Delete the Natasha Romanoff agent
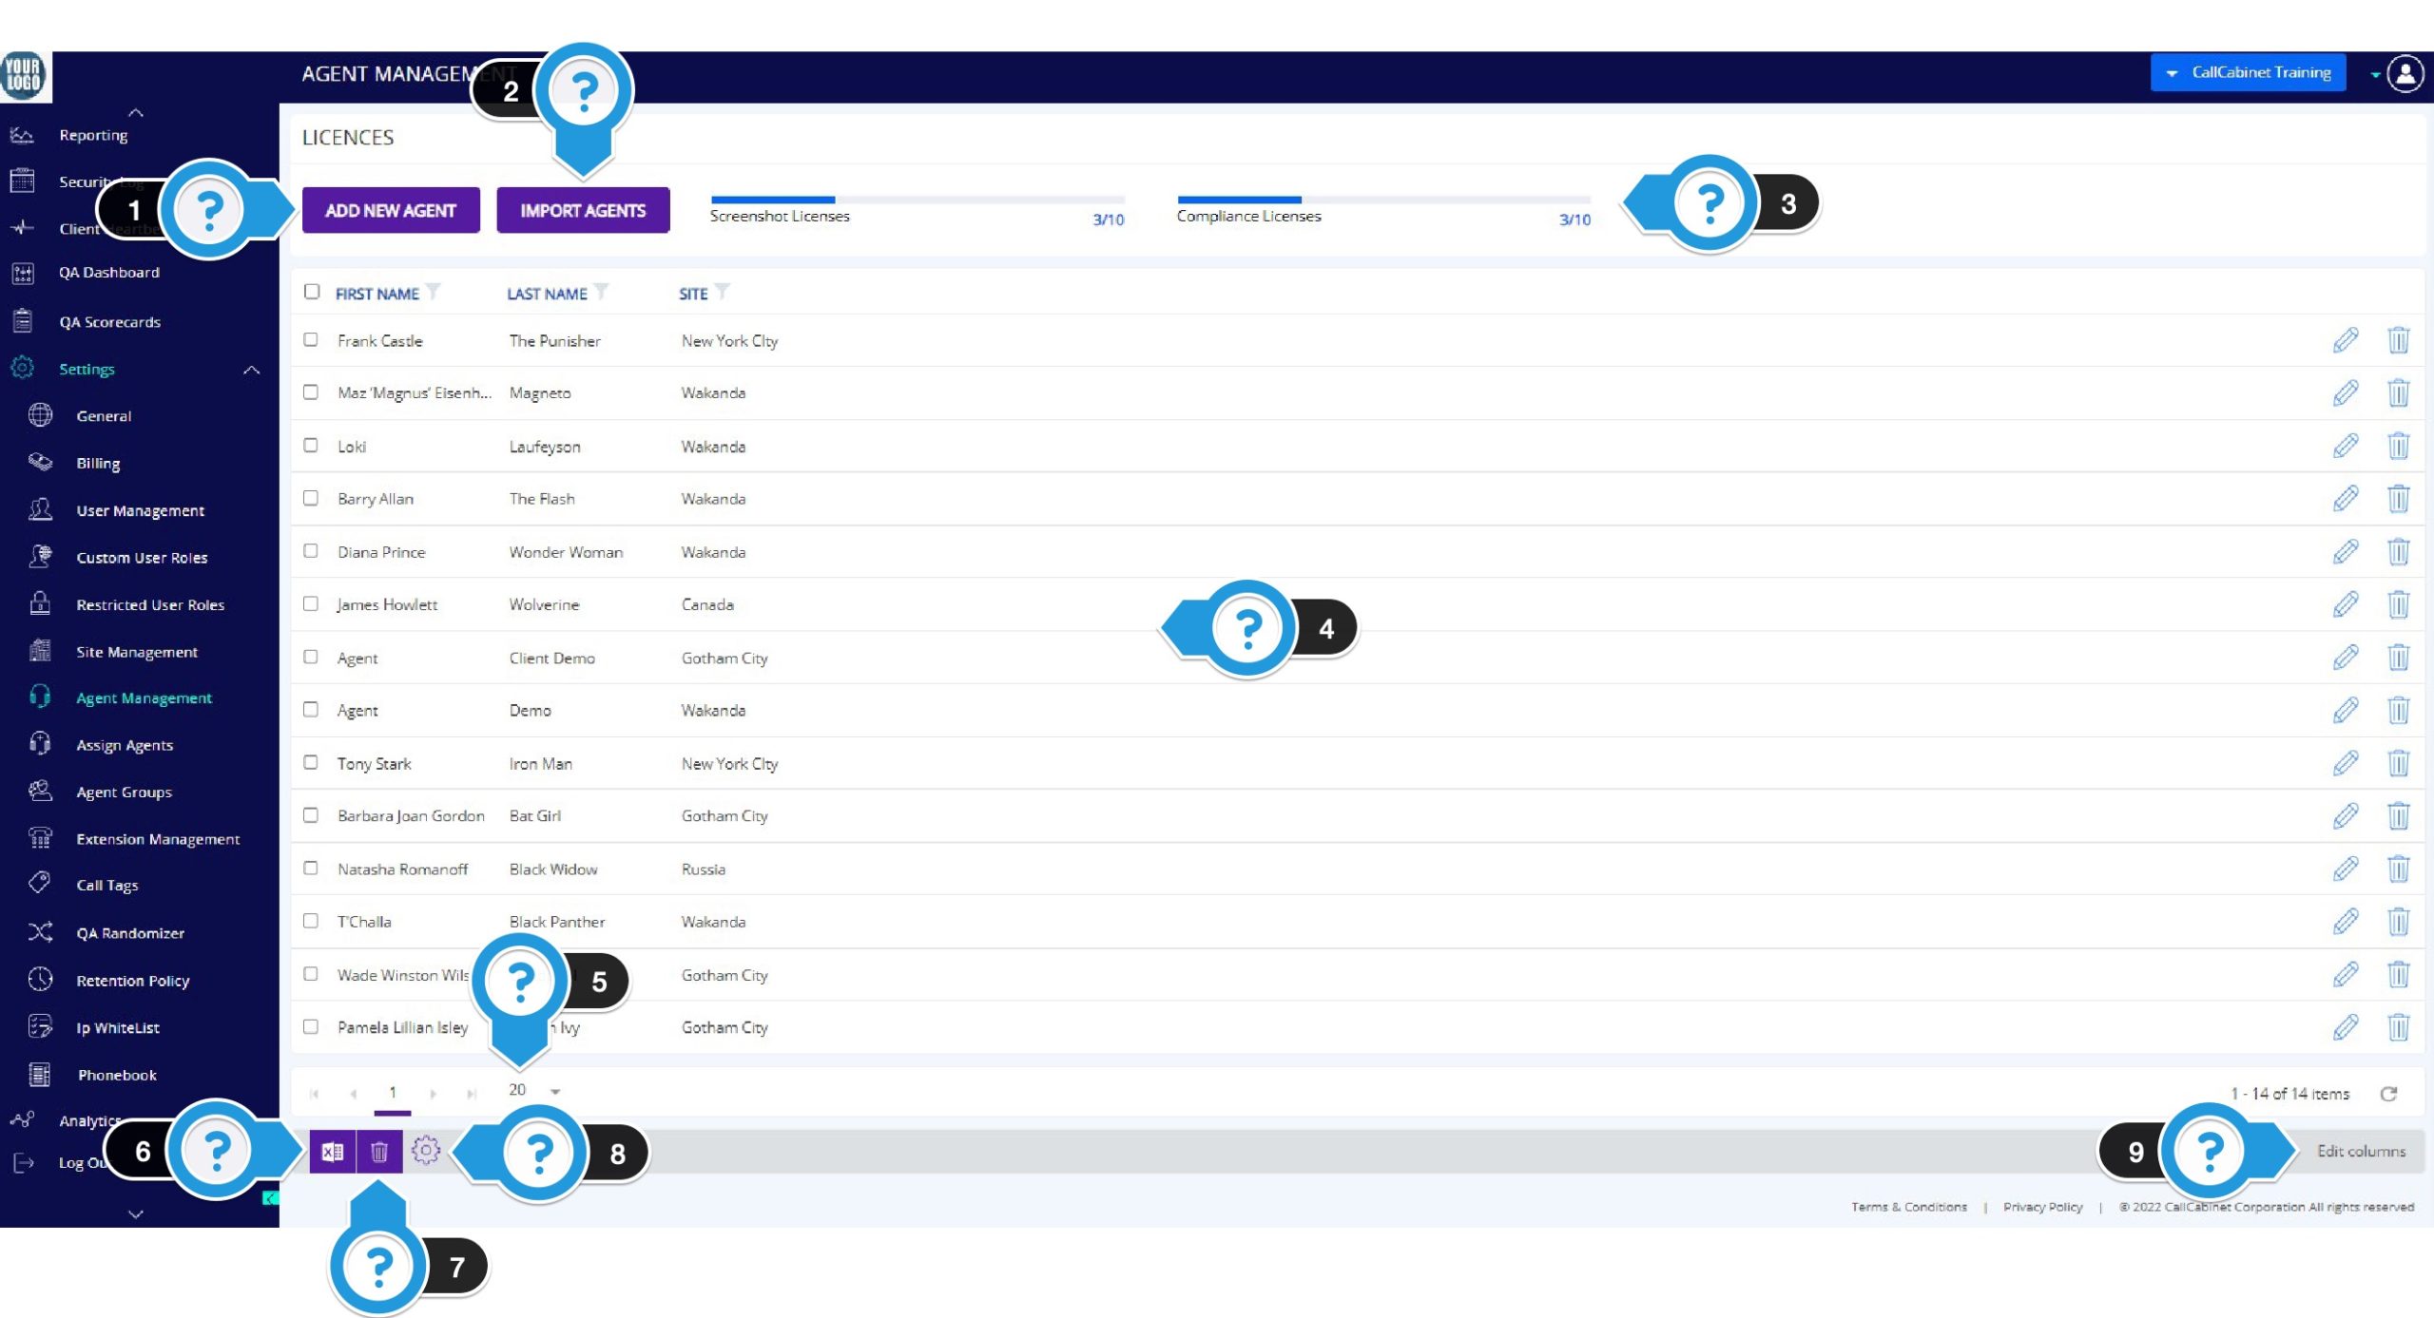 coord(2398,869)
